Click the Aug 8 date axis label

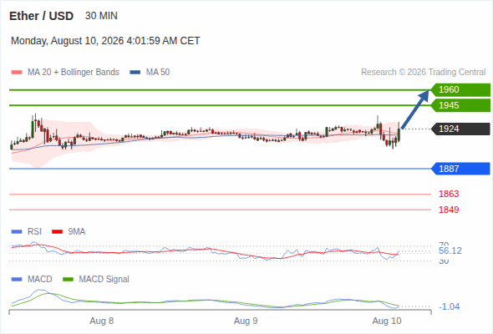point(102,321)
